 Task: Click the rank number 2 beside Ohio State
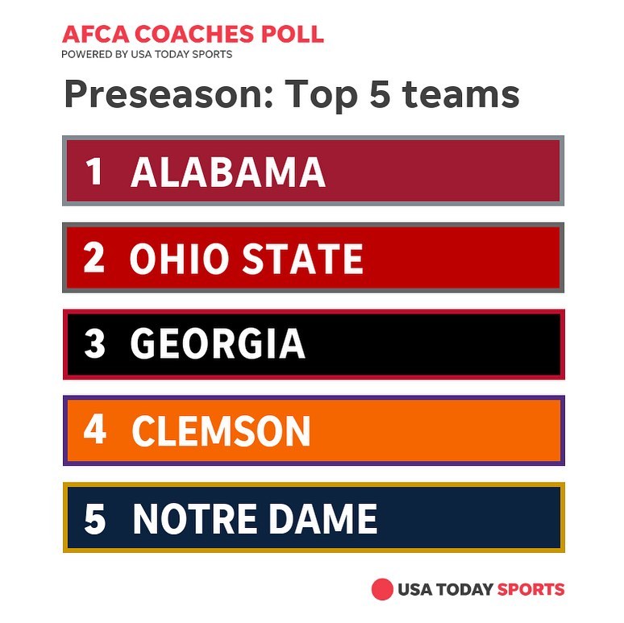pos(94,258)
